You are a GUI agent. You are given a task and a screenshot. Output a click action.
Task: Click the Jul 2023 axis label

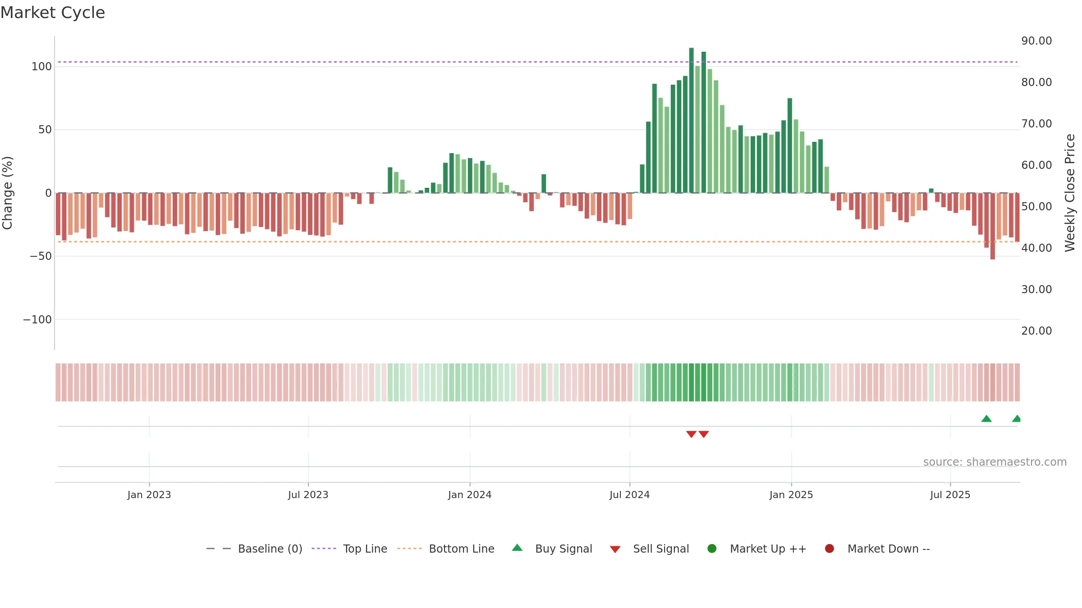point(308,495)
